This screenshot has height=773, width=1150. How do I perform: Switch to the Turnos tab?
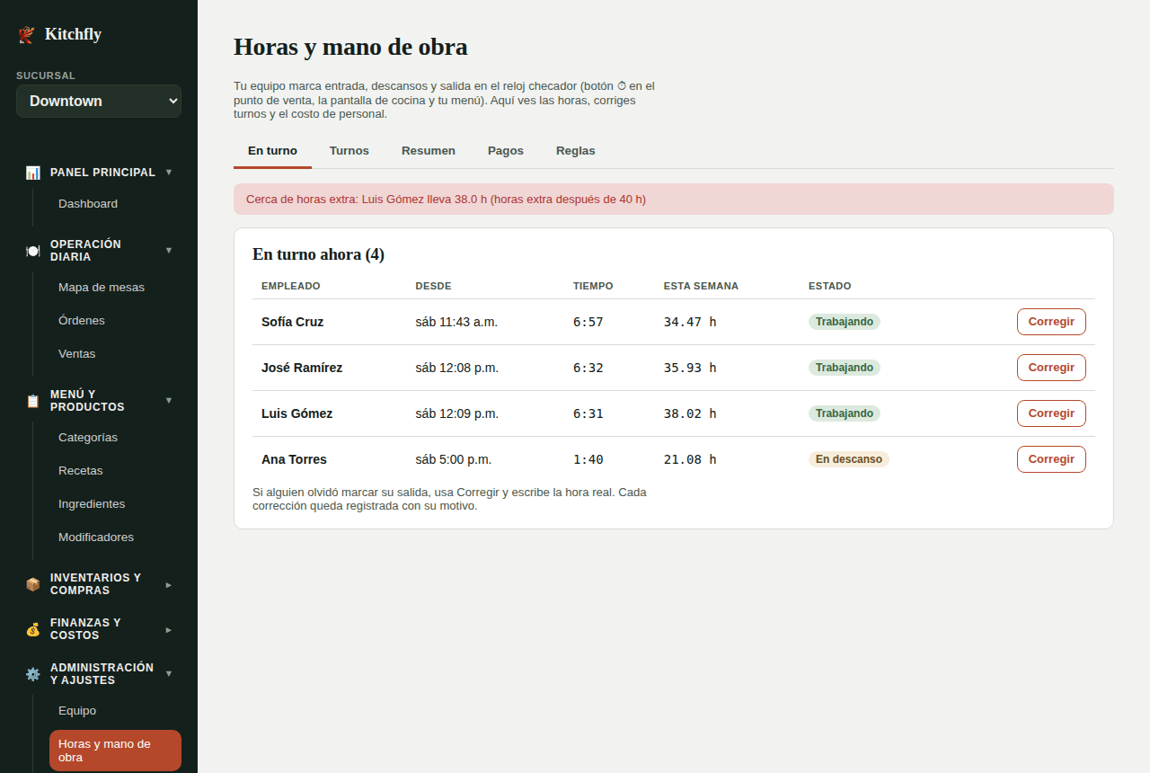click(349, 151)
